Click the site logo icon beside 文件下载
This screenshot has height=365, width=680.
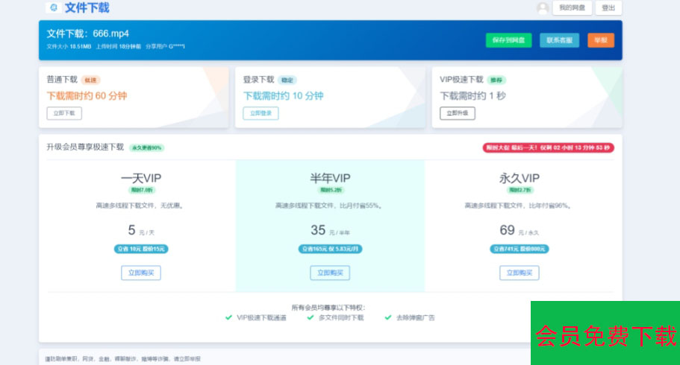54,7
